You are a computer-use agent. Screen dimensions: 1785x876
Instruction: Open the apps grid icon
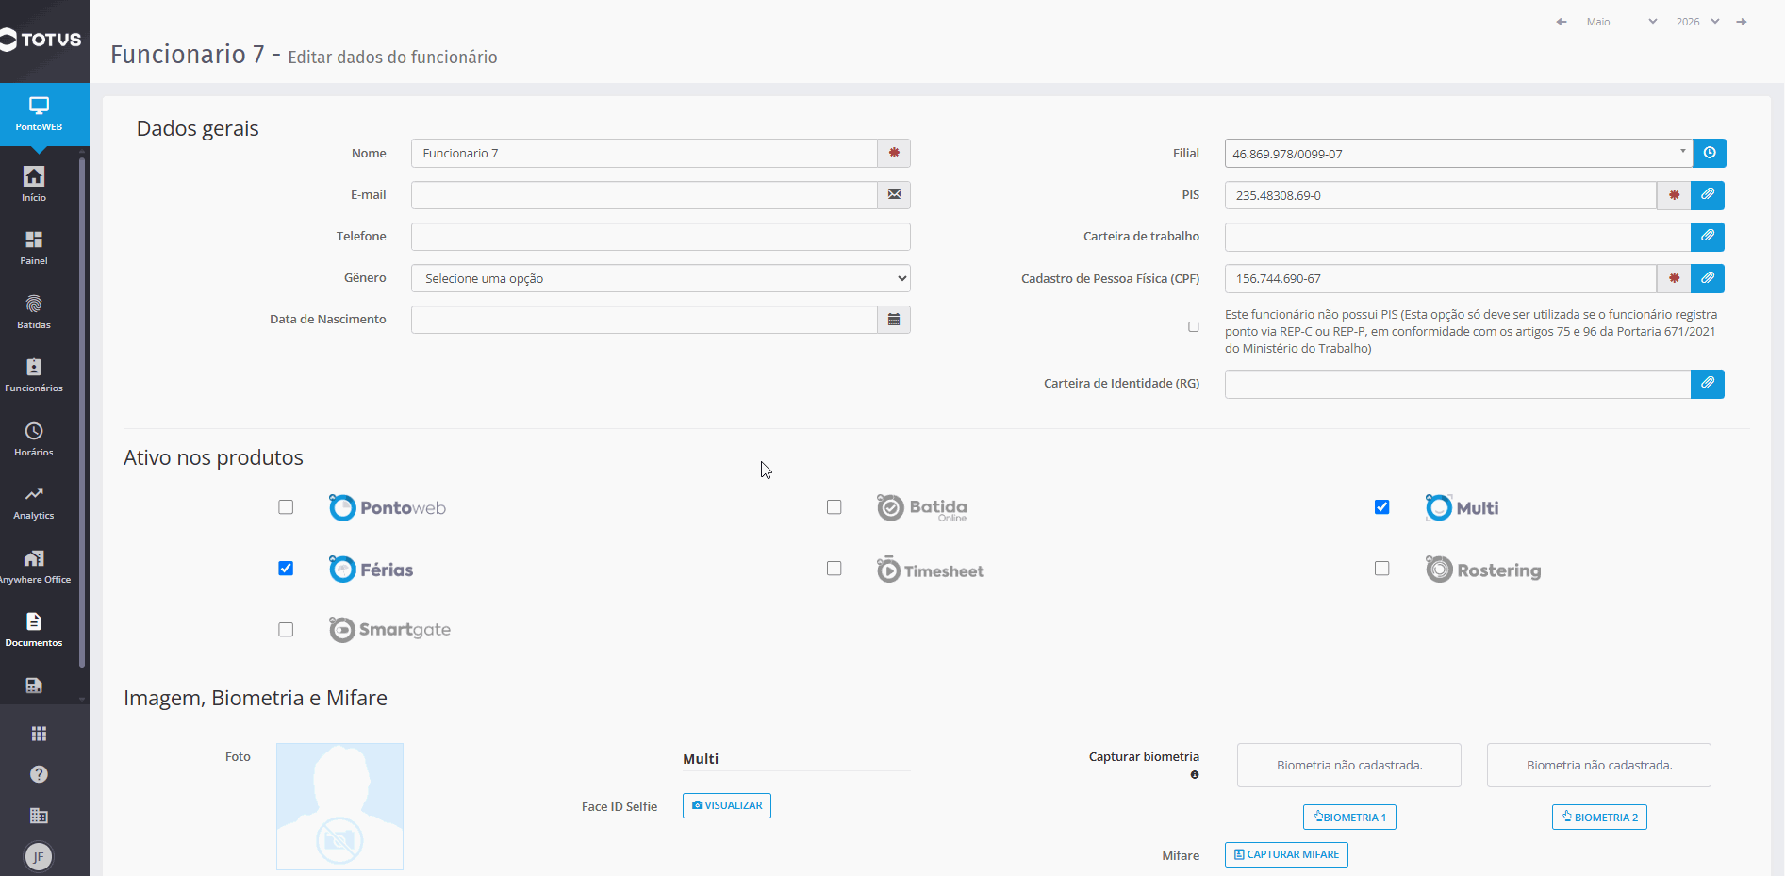[39, 734]
